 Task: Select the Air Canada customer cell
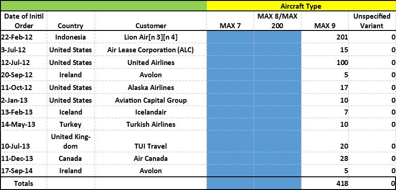(151, 159)
